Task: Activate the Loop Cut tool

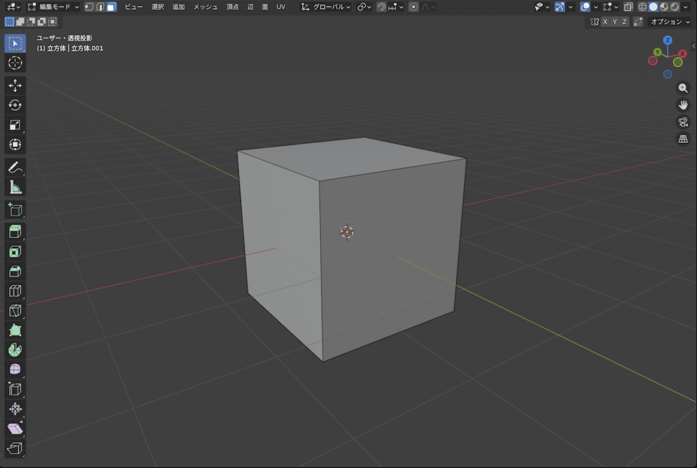Action: click(x=15, y=291)
